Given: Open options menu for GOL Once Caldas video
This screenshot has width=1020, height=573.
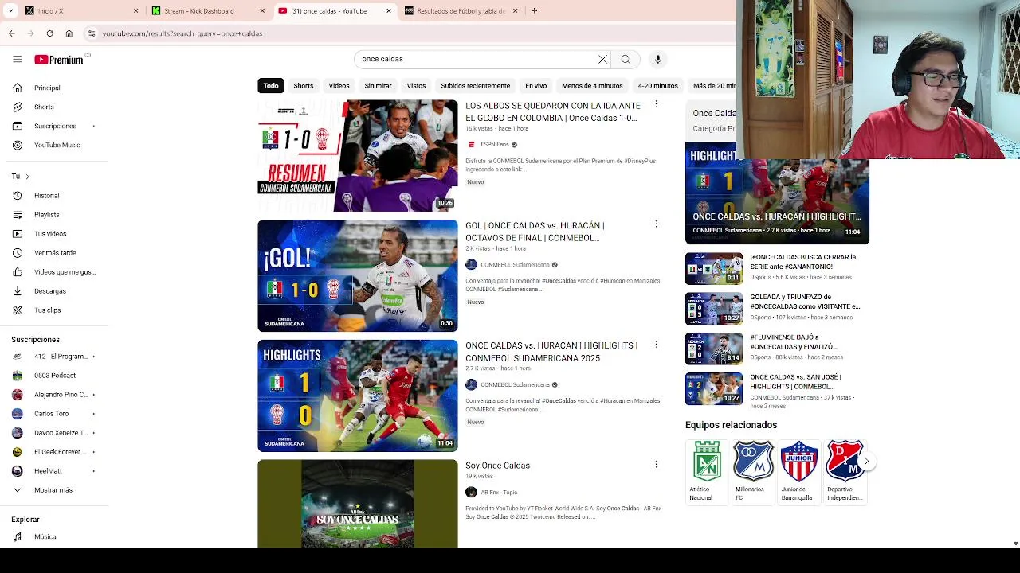Looking at the screenshot, I should click(656, 224).
